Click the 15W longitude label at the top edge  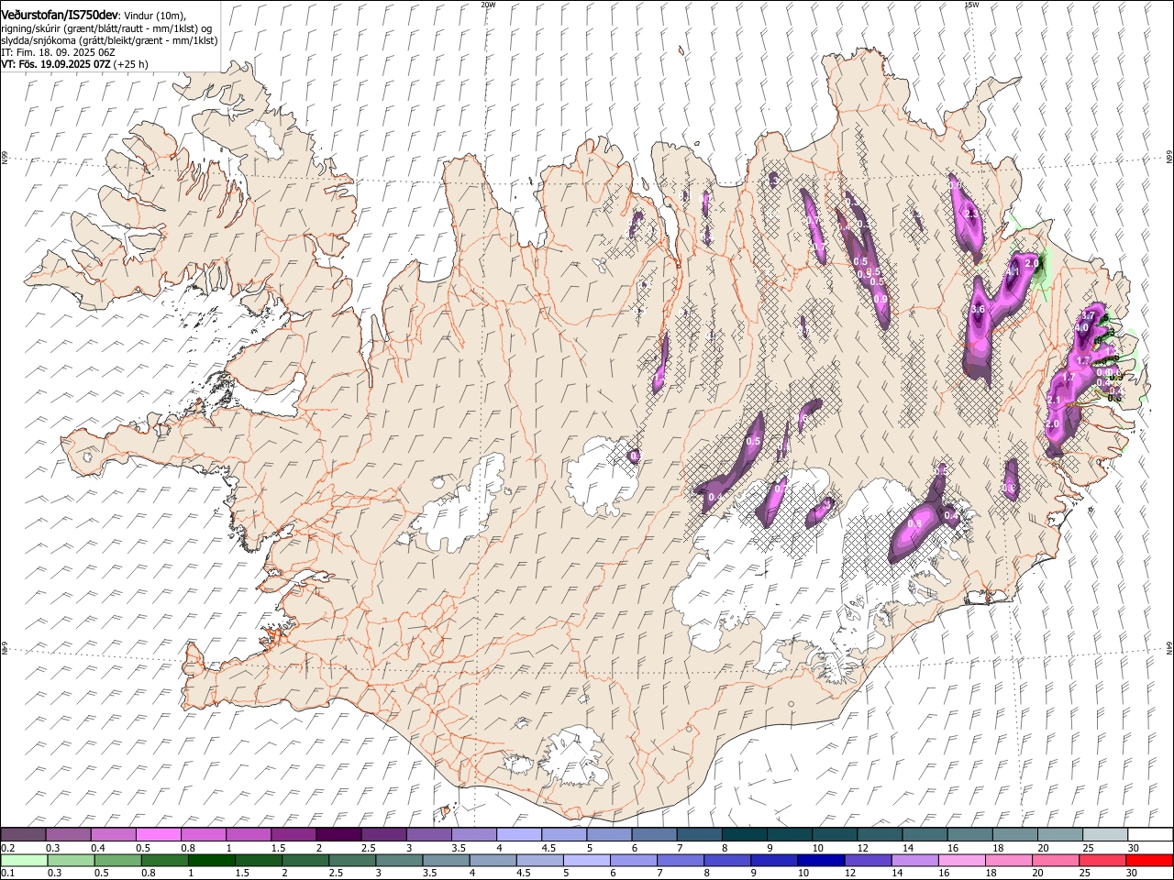tap(971, 4)
